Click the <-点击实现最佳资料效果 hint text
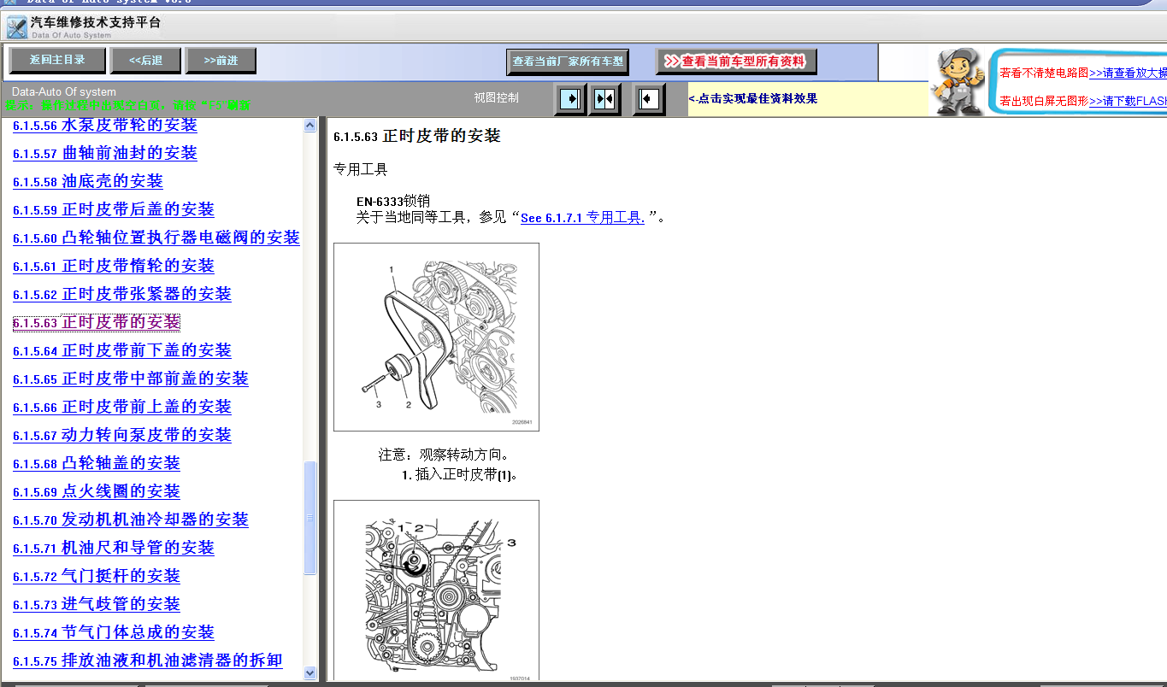Viewport: 1167px width, 687px height. click(753, 98)
